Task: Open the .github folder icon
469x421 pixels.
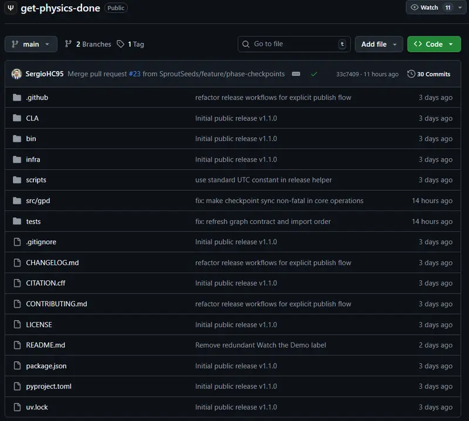Action: pos(16,98)
